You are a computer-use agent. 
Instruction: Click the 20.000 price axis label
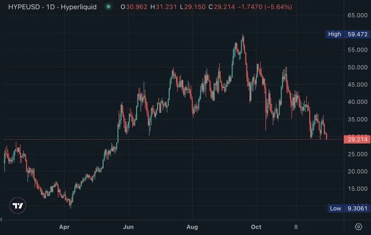[x=357, y=172]
